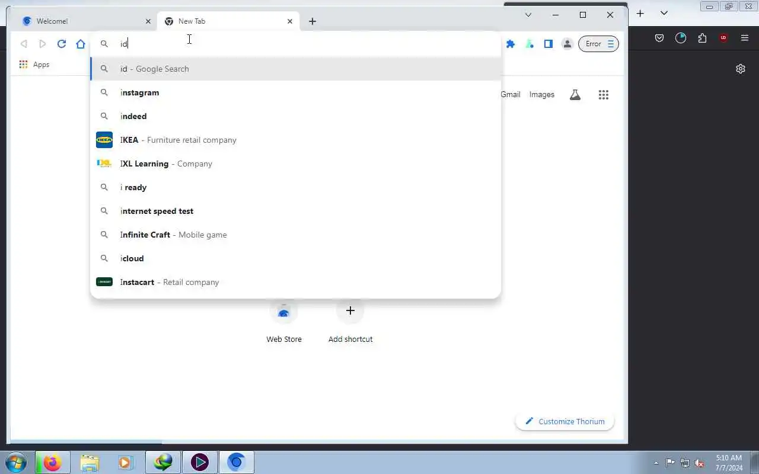Click the Forward navigation arrow

pyautogui.click(x=43, y=44)
